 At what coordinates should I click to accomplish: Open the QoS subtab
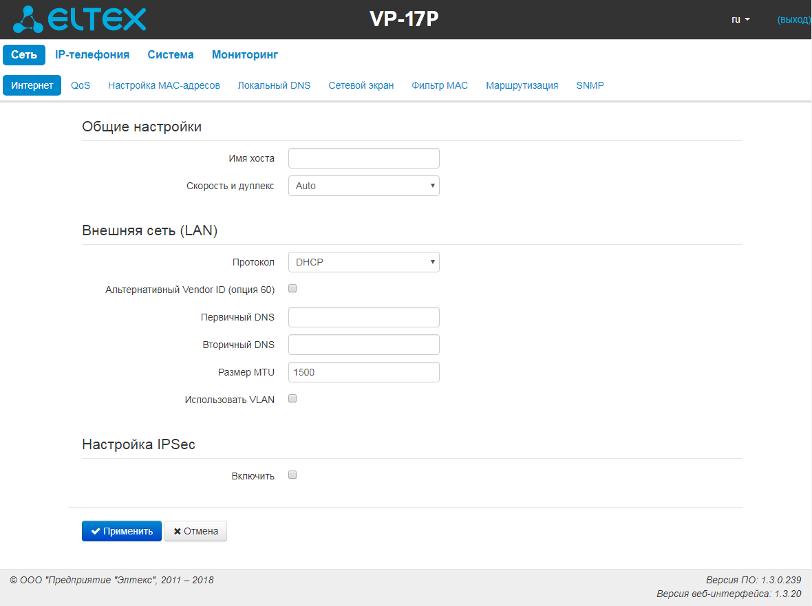(x=81, y=85)
